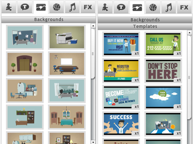Viewport: 193px width, 144px height.
Task: Switch to the FX tab in the right panel
Action: click(184, 7)
